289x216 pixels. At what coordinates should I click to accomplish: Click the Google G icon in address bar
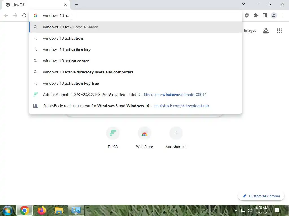(x=36, y=16)
